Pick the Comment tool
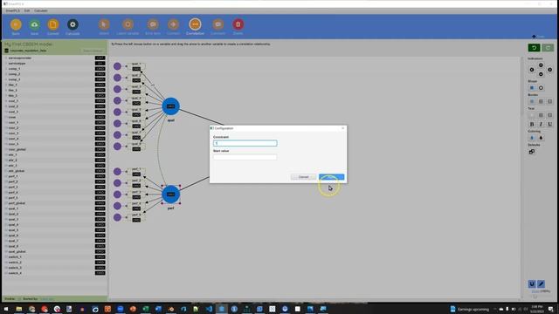Viewport: 559px width, 314px height. pos(217,24)
